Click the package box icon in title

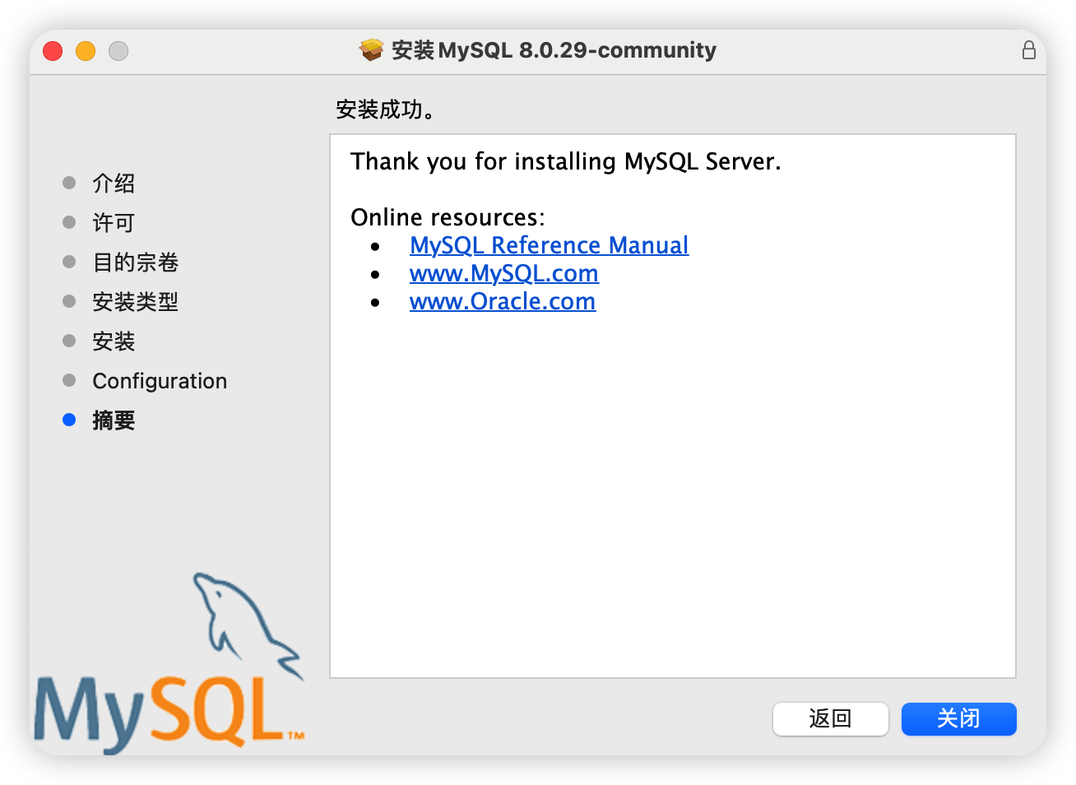pyautogui.click(x=372, y=50)
